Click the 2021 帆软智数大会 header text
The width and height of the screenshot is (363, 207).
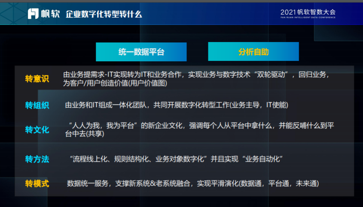pyautogui.click(x=308, y=12)
